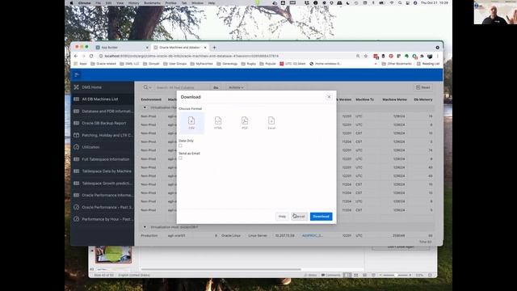The height and width of the screenshot is (291, 517).
Task: Adjust the zoom slider in background window
Action: pos(396,275)
